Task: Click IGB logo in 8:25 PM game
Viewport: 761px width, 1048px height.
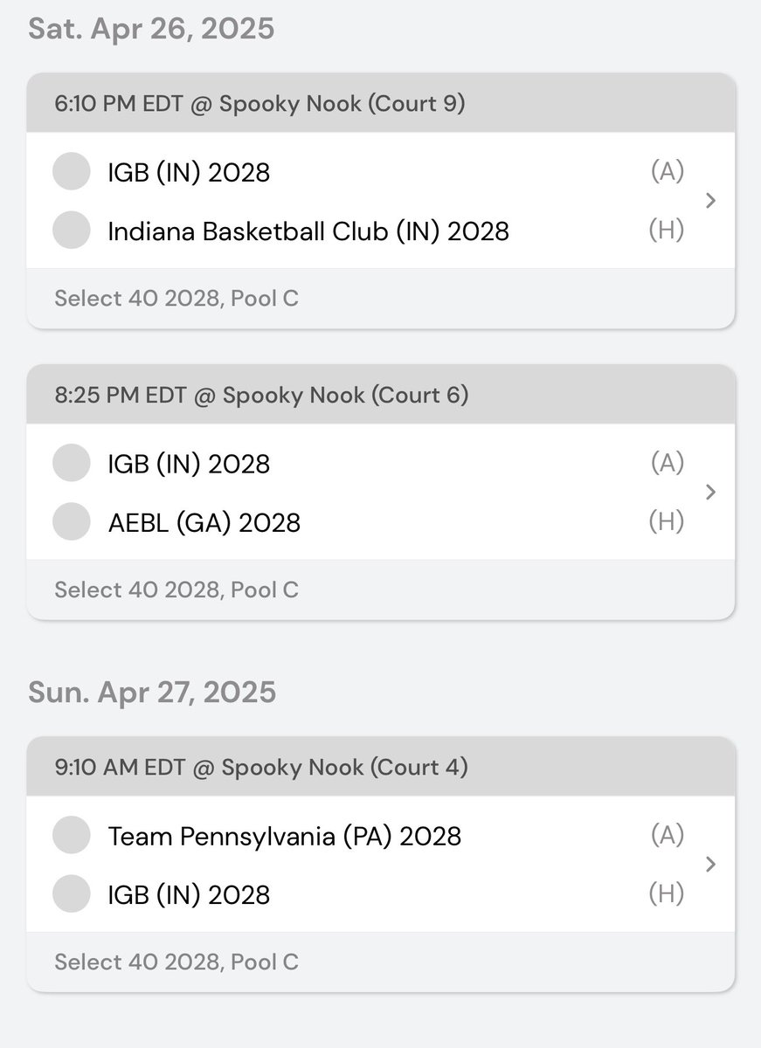Action: (x=72, y=463)
